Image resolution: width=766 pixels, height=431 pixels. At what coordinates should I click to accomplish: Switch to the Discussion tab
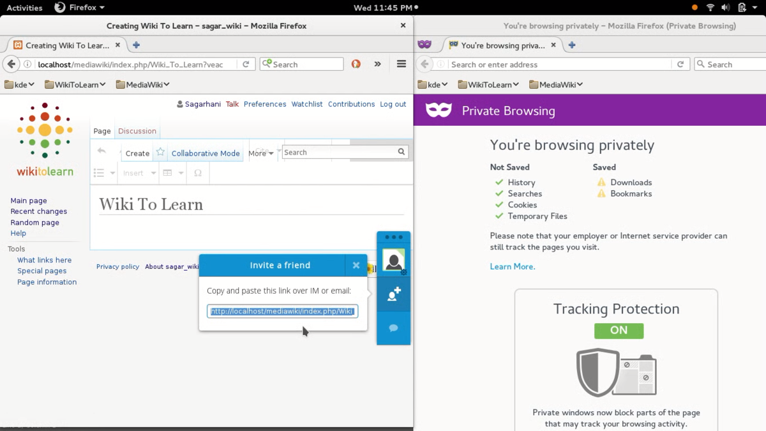[x=137, y=131]
